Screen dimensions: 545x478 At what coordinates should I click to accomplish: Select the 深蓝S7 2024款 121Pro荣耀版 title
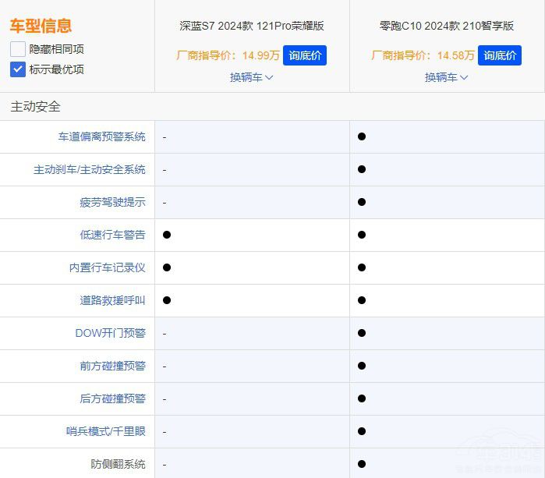pos(251,26)
